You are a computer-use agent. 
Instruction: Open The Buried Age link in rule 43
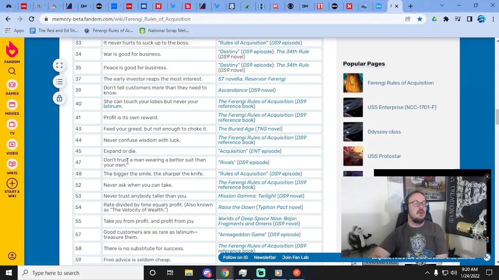point(236,129)
